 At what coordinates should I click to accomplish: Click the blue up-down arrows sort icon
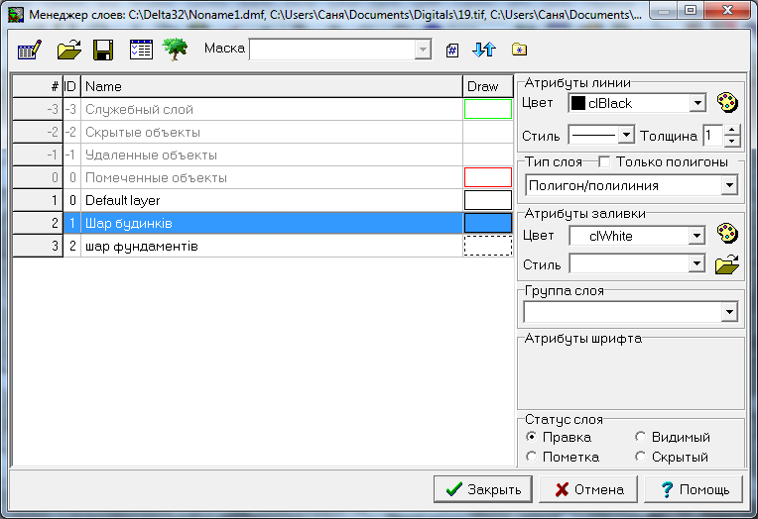click(x=484, y=50)
